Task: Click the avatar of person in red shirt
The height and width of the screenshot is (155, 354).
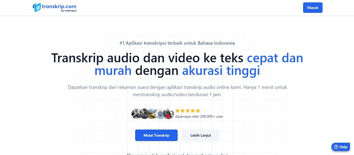Action: [168, 114]
